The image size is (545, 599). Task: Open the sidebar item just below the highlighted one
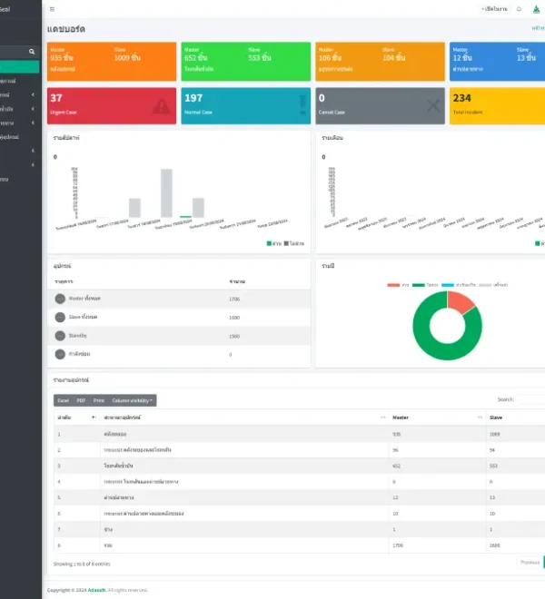(x=19, y=81)
